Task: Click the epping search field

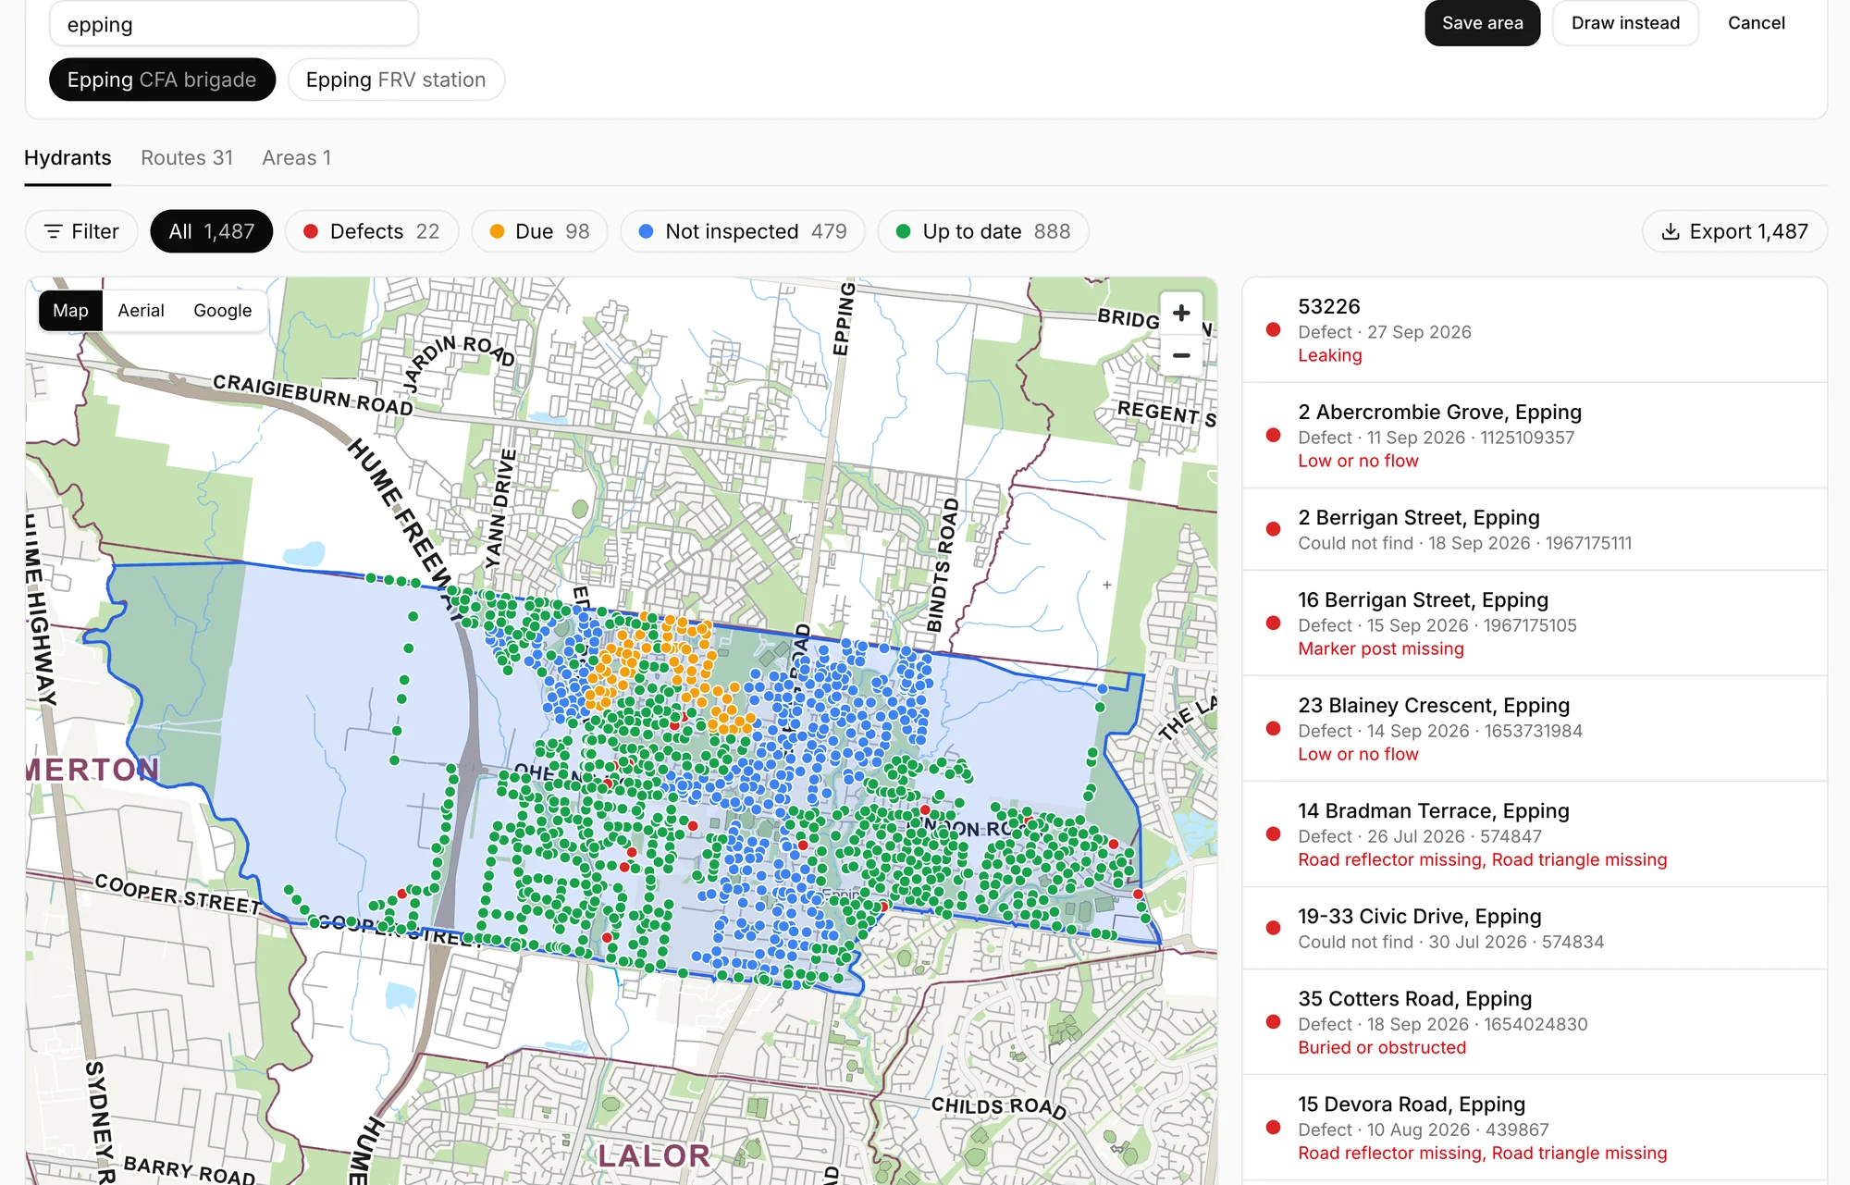Action: (x=234, y=25)
